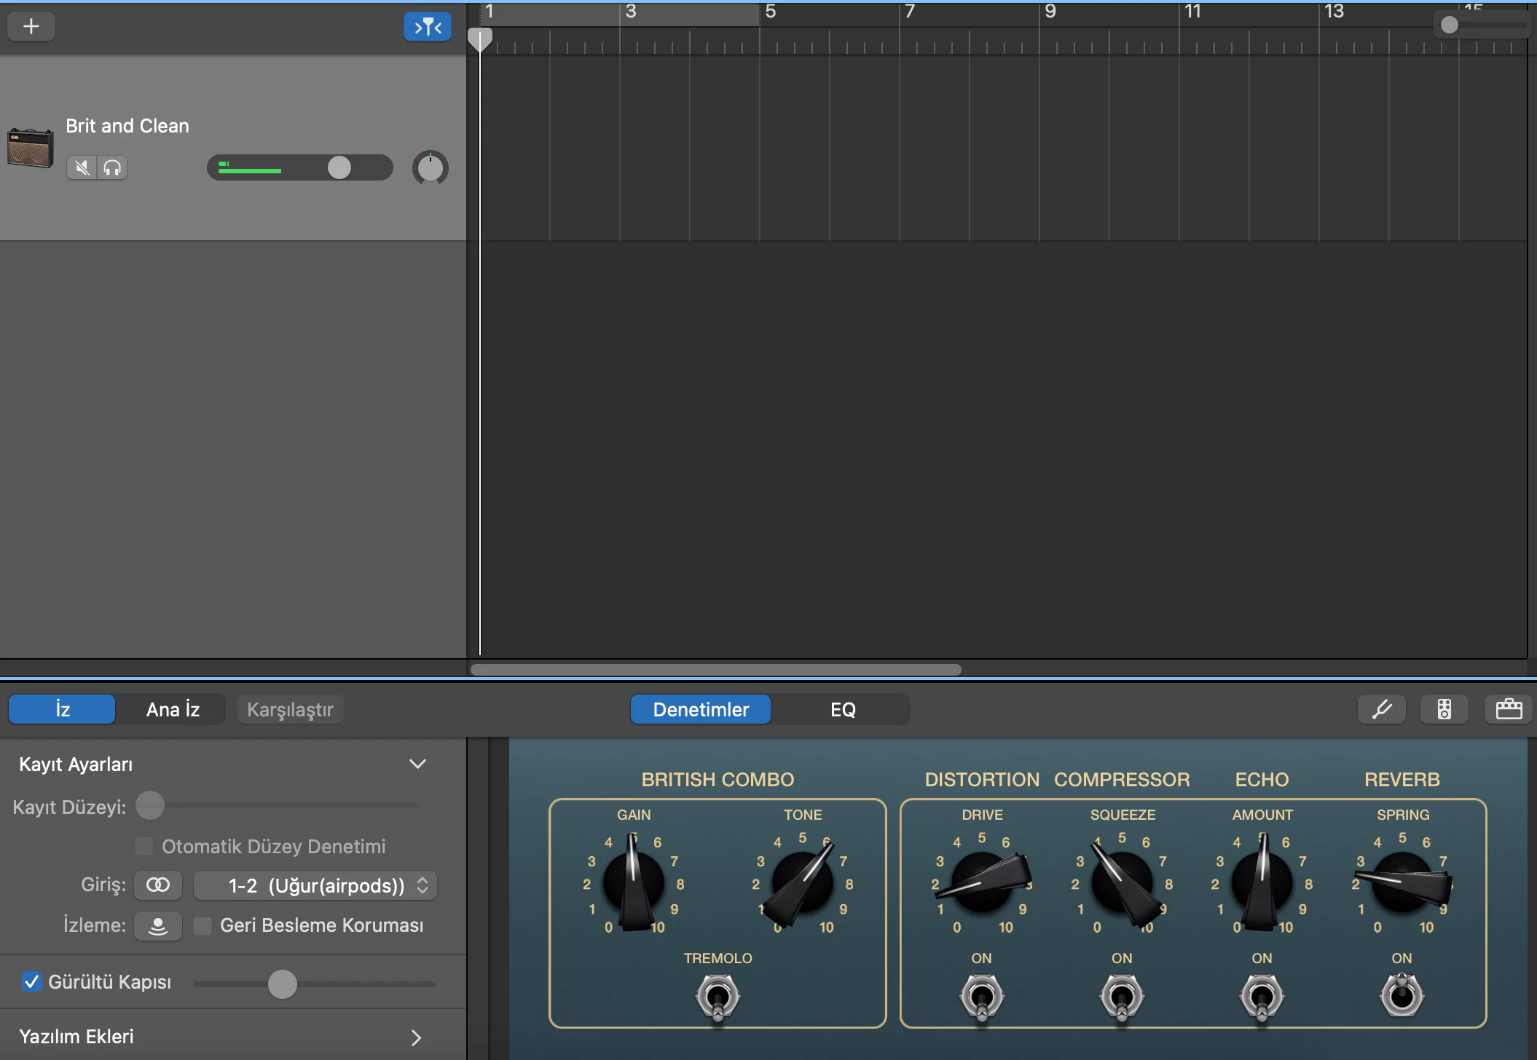Viewport: 1537px width, 1060px height.
Task: Enable Geri Besleme Koruması checkbox
Action: [203, 926]
